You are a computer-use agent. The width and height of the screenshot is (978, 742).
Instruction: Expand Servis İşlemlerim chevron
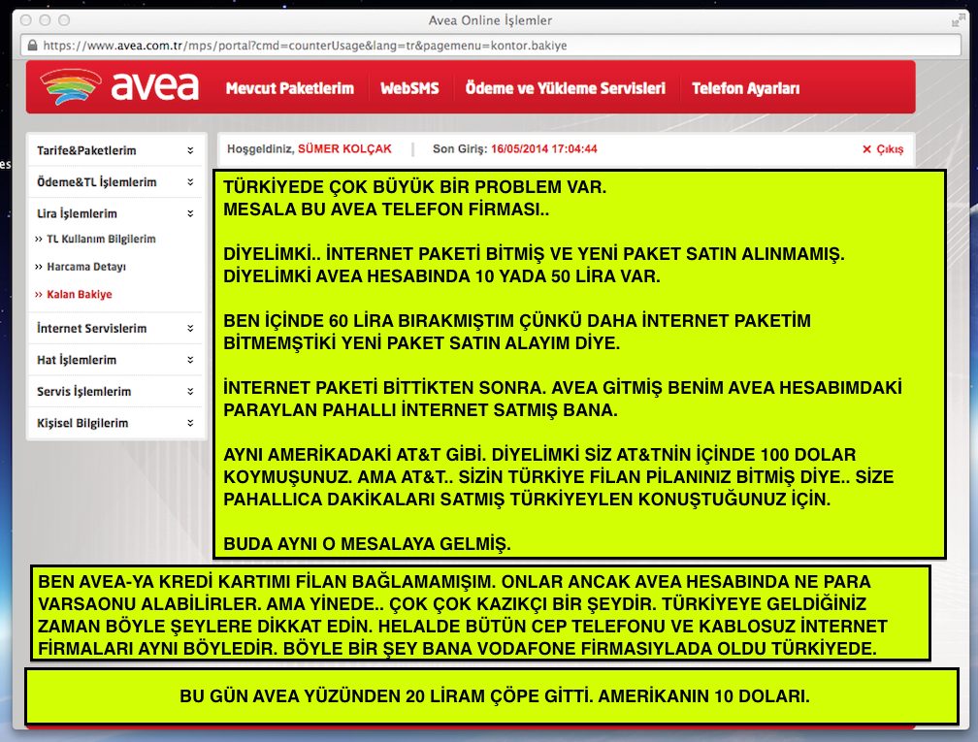190,392
